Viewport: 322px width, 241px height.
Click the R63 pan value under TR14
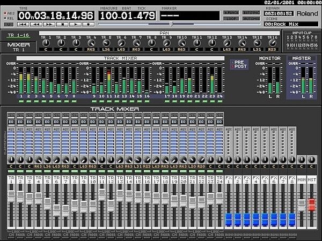[242, 50]
